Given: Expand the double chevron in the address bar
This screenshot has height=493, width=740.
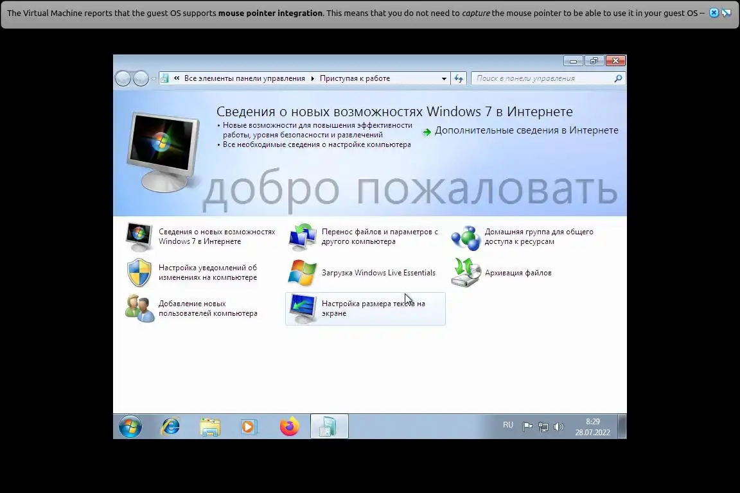Looking at the screenshot, I should coord(177,78).
